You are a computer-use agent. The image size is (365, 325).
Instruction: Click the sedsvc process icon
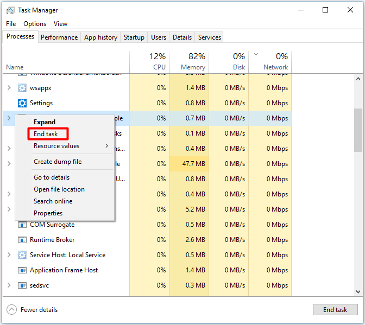pyautogui.click(x=22, y=285)
